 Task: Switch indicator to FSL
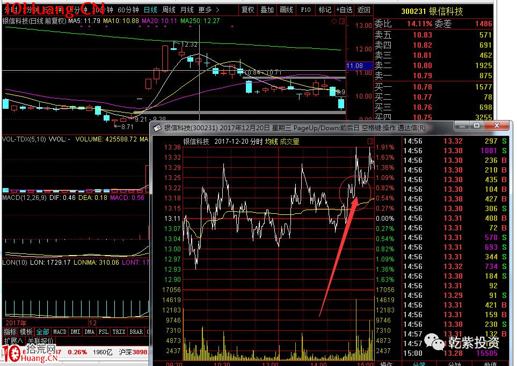[103, 332]
